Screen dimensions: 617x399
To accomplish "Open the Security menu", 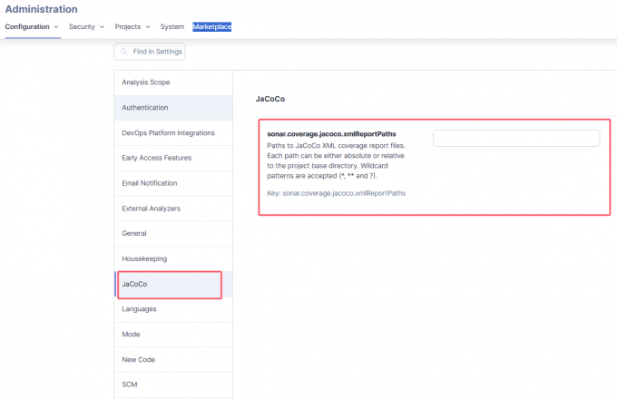I will point(82,26).
